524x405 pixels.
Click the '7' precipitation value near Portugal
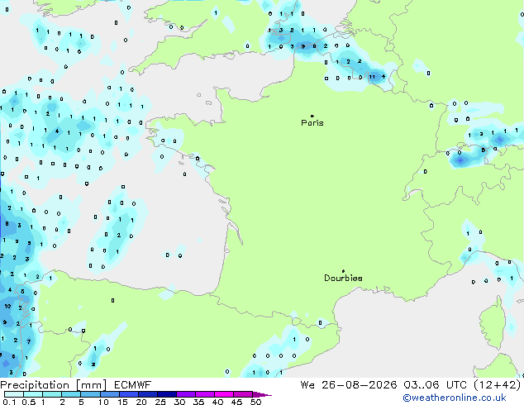(x=29, y=341)
